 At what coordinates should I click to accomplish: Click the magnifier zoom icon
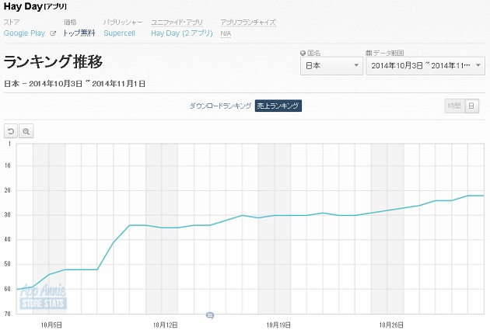click(26, 131)
